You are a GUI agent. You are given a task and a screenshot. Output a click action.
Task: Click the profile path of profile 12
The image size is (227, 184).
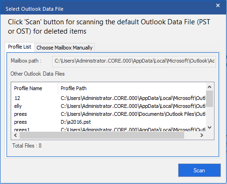pyautogui.click(x=133, y=98)
